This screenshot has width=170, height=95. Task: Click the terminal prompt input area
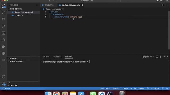coord(90,62)
